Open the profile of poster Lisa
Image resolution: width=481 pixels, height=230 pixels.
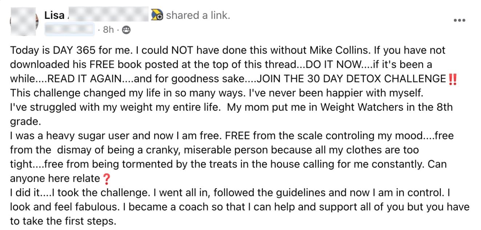[x=54, y=16]
